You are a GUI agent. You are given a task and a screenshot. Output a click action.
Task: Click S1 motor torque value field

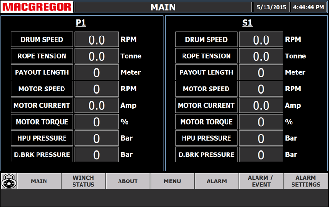click(x=261, y=122)
